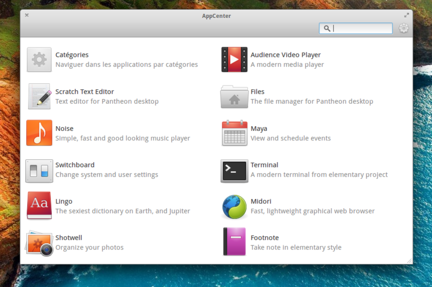Screen dimensions: 432x287
Task: Maximize the AppCenter window
Action: click(x=406, y=15)
